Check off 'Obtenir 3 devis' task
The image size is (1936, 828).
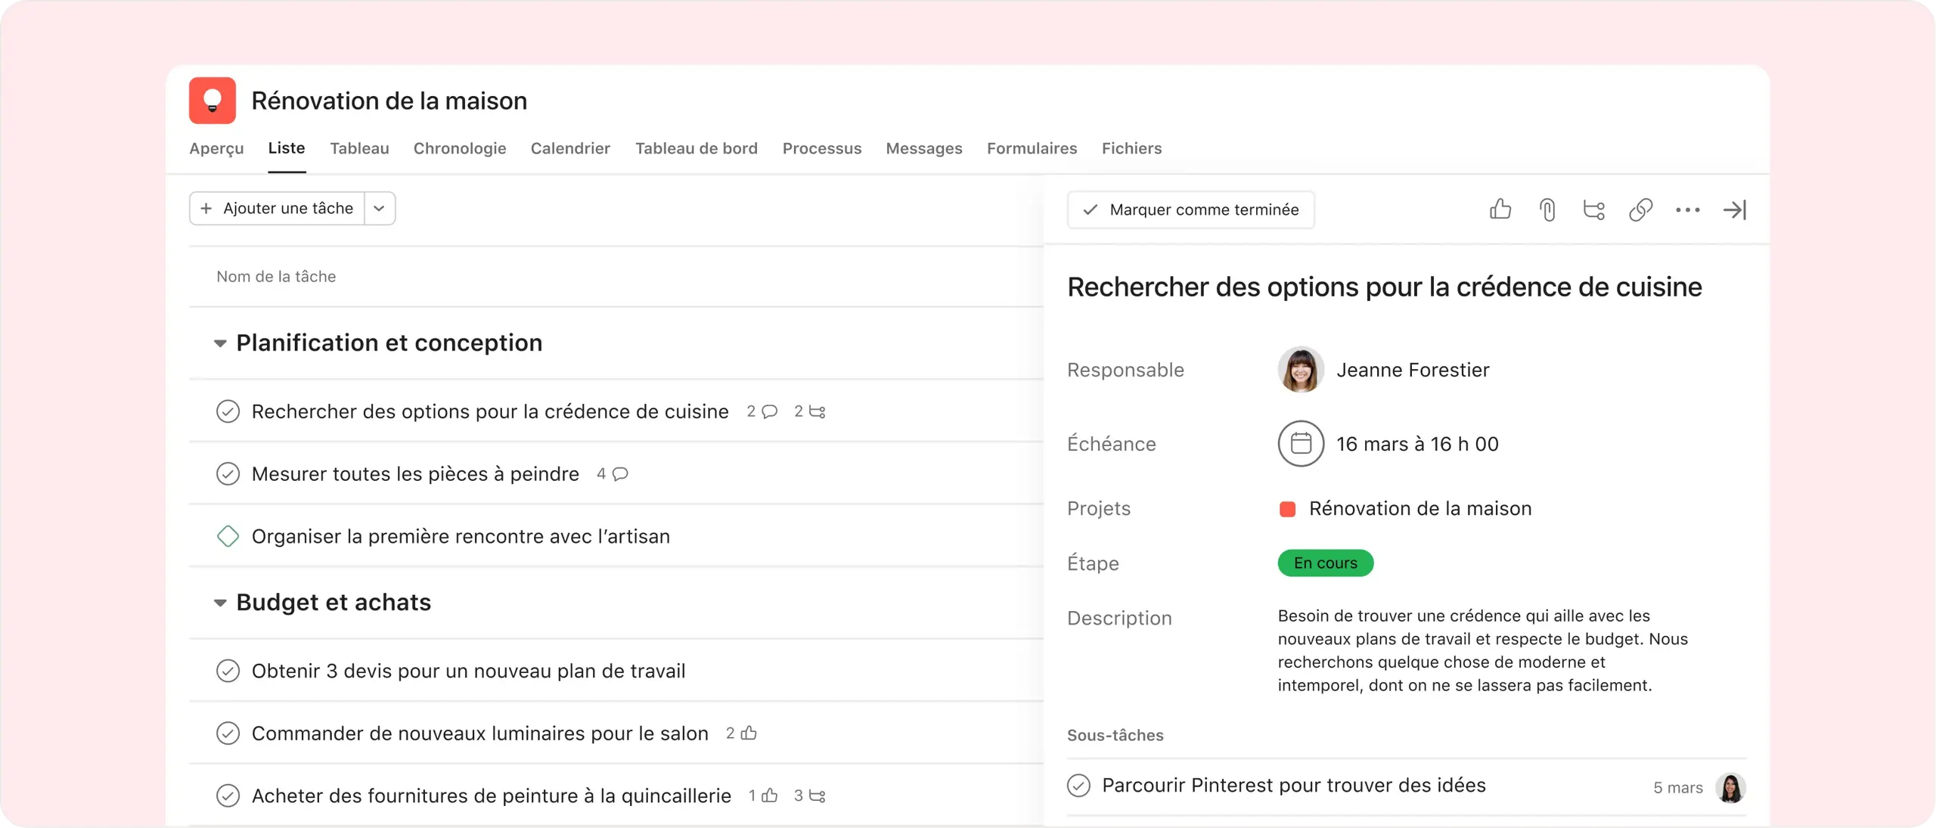[228, 671]
